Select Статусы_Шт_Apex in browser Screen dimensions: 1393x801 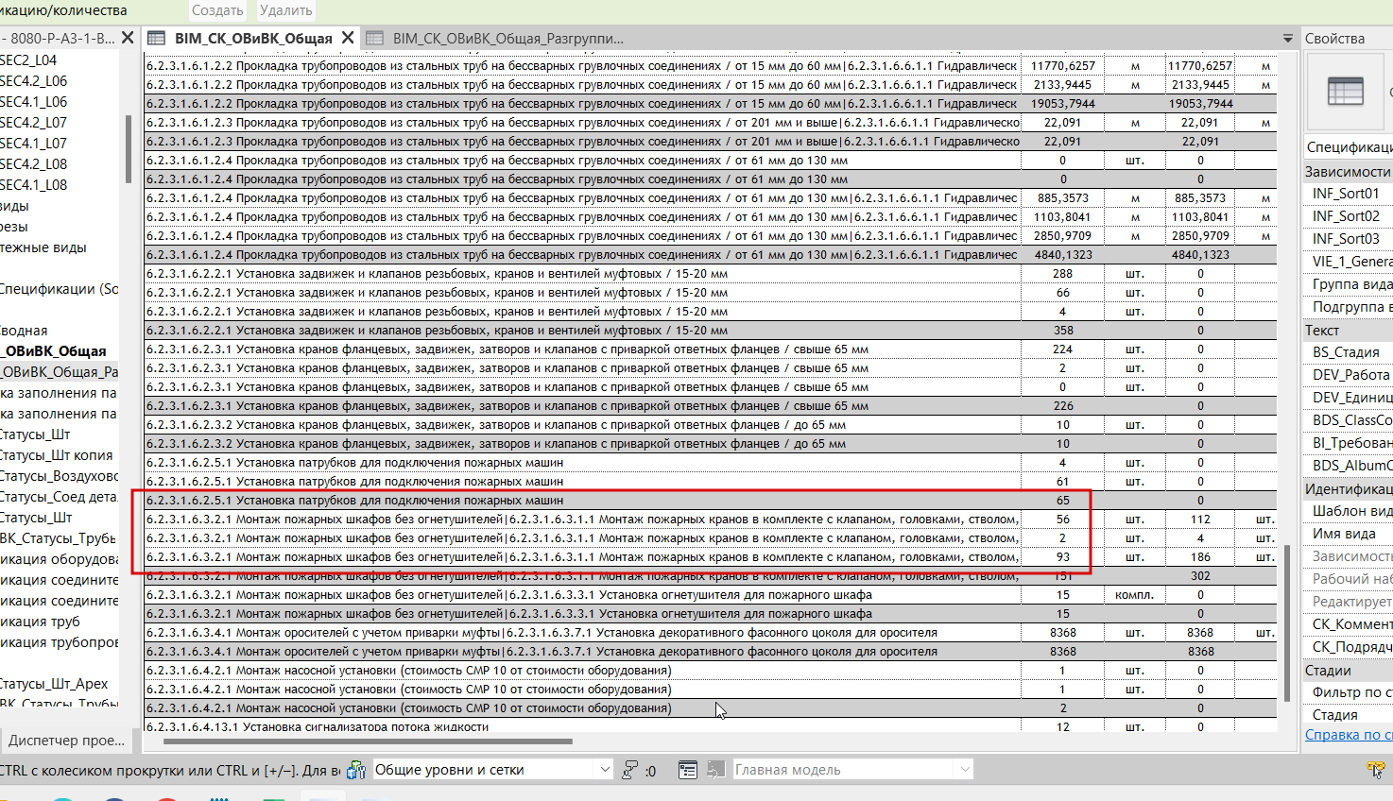pyautogui.click(x=54, y=683)
